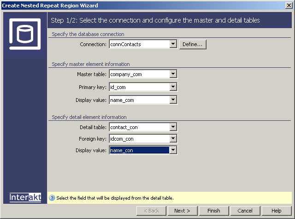Image resolution: width=295 pixels, height=219 pixels.
Task: Click the Define... button
Action: point(193,44)
